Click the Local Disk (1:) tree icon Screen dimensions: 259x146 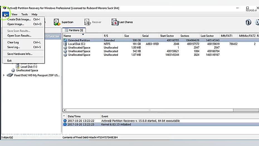(18, 67)
